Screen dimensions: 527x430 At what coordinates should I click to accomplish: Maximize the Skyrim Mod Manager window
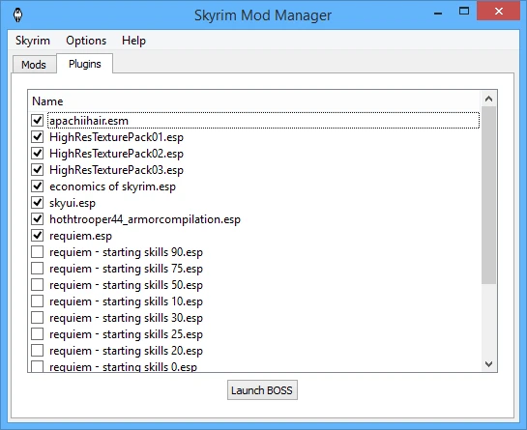click(x=464, y=12)
